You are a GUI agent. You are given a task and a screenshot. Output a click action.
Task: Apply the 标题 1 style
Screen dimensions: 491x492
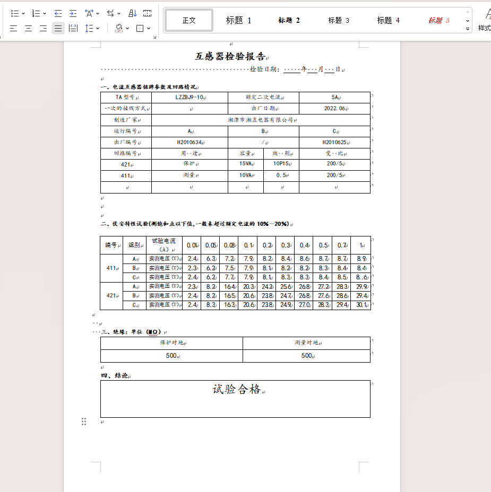(x=238, y=20)
